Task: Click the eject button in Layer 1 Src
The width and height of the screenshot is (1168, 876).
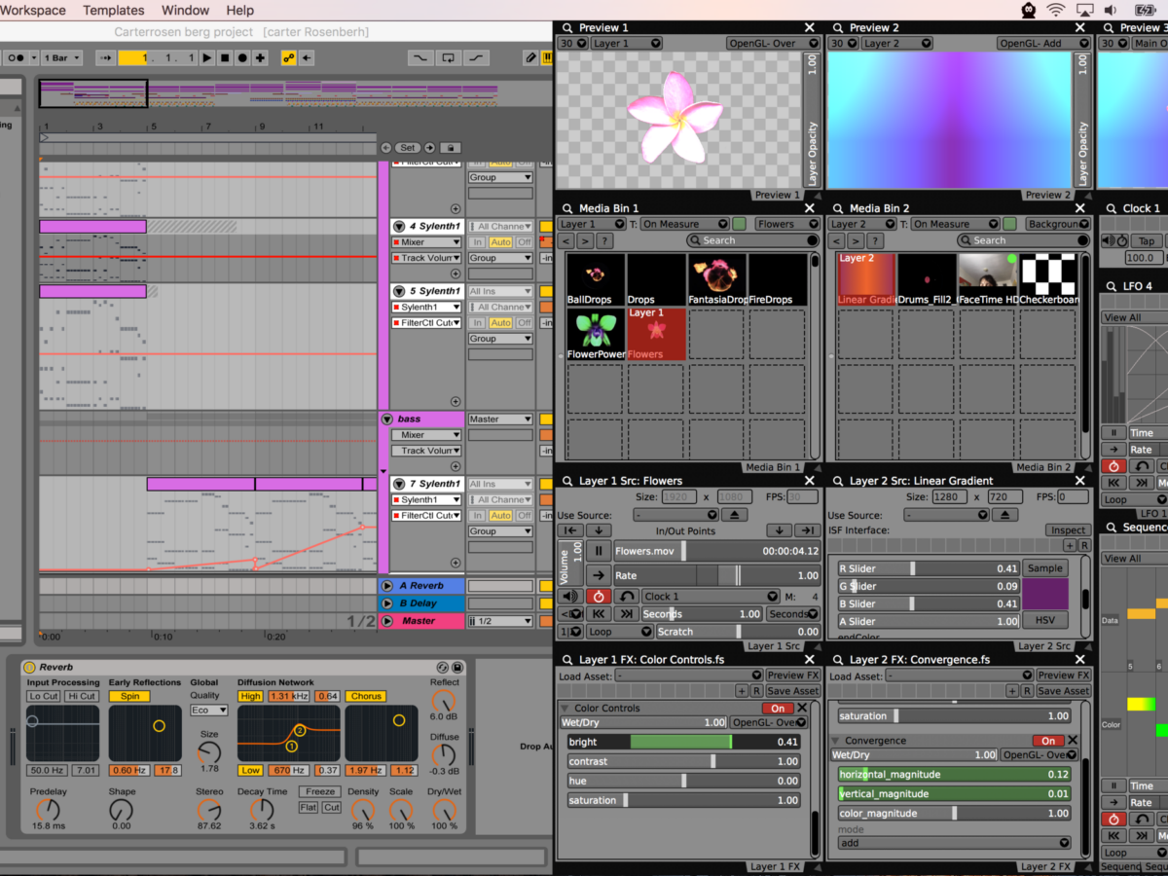Action: click(735, 515)
